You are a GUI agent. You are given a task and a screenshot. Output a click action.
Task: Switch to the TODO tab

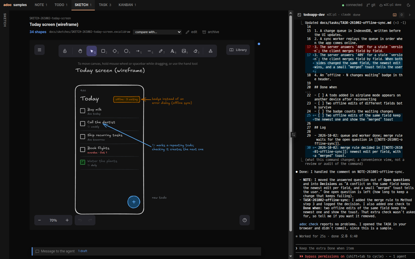61,5
